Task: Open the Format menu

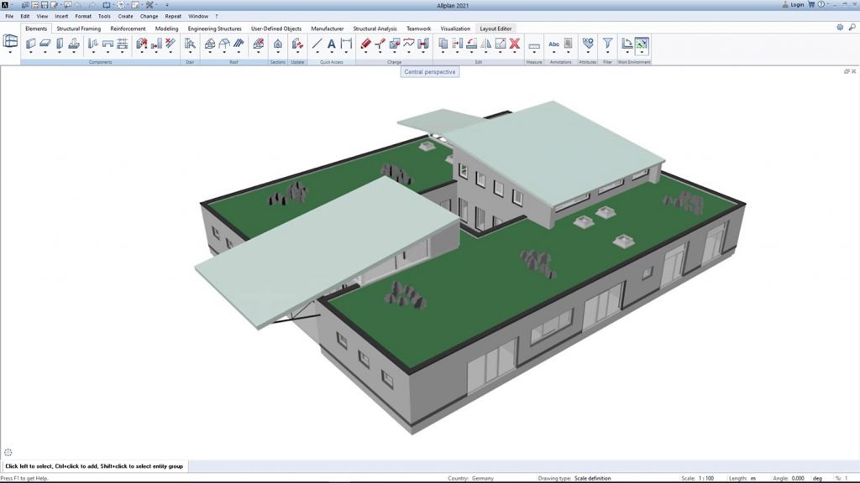Action: pyautogui.click(x=83, y=17)
